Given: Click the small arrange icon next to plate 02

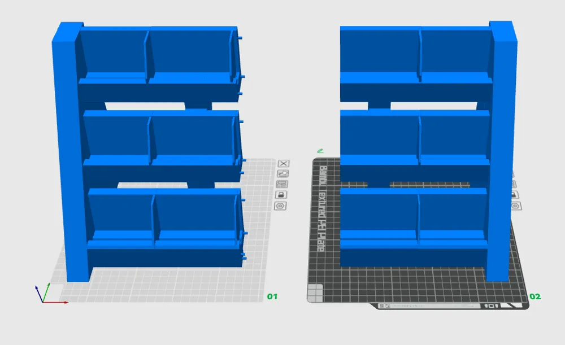Looking at the screenshot, I should 515,173.
